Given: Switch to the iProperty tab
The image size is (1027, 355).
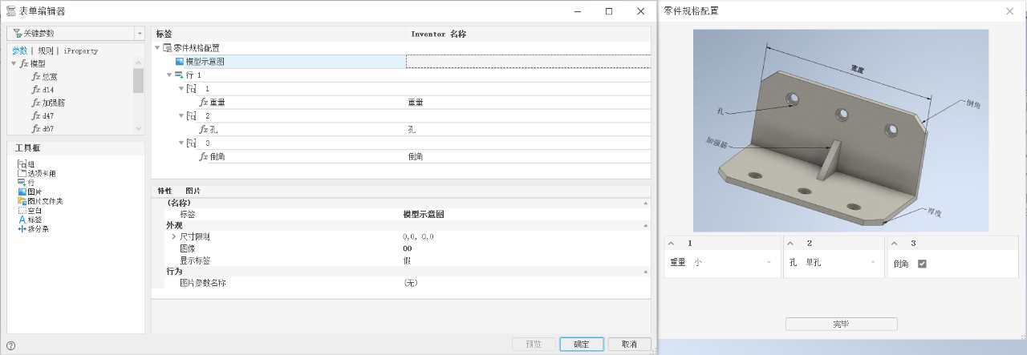Looking at the screenshot, I should click(x=80, y=50).
